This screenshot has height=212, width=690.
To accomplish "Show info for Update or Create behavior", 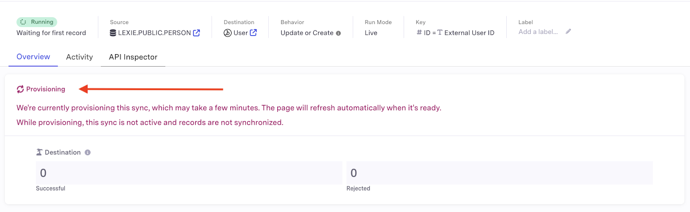I will pyautogui.click(x=339, y=33).
